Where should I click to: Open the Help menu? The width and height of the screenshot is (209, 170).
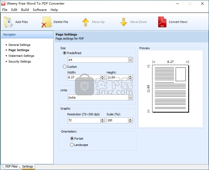54,10
